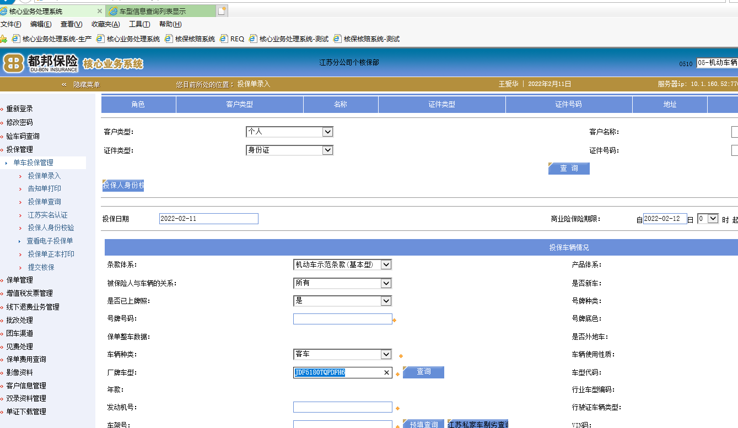Open 团车渠道 in the sidebar
Viewport: 738px width, 428px height.
click(x=19, y=333)
